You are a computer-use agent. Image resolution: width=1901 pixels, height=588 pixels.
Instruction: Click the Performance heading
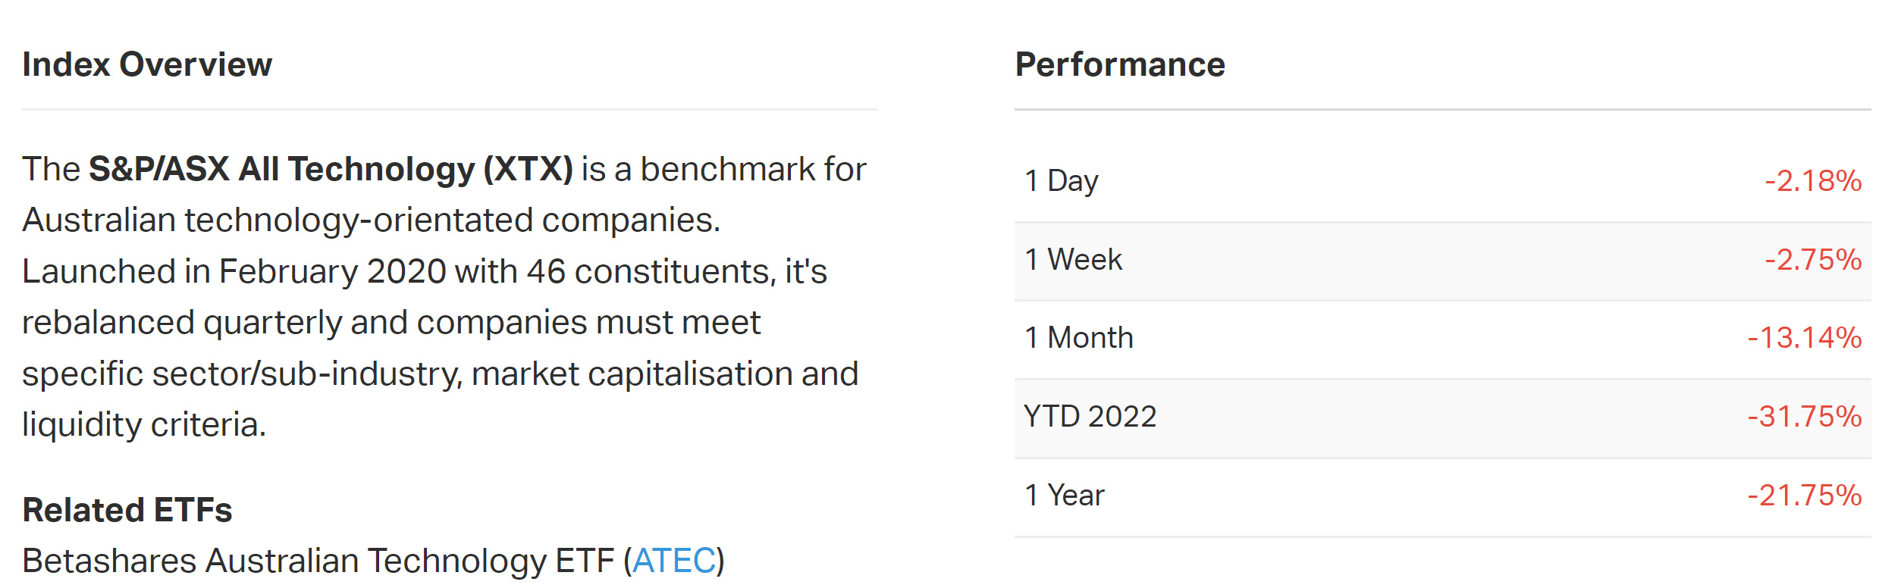(x=1120, y=64)
